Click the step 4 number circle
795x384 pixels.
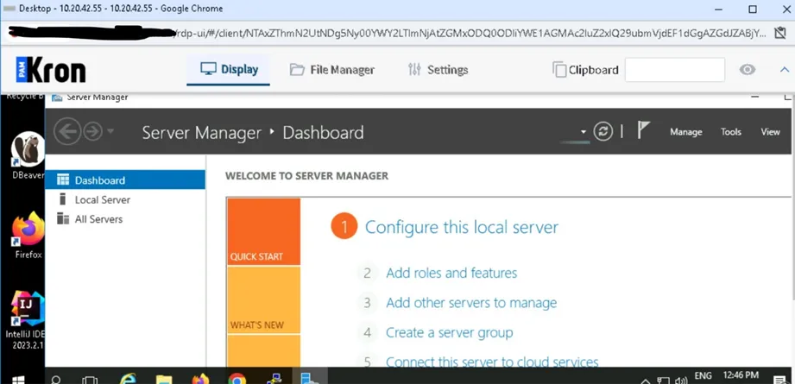tap(368, 333)
